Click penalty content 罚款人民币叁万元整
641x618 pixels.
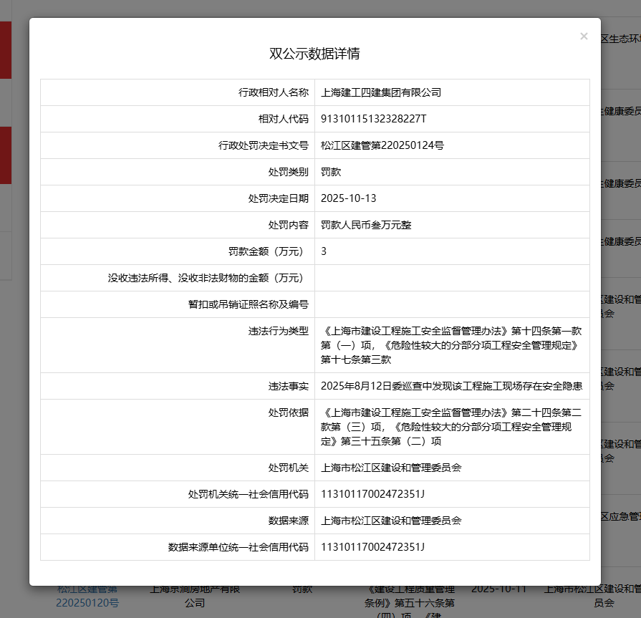click(x=366, y=225)
